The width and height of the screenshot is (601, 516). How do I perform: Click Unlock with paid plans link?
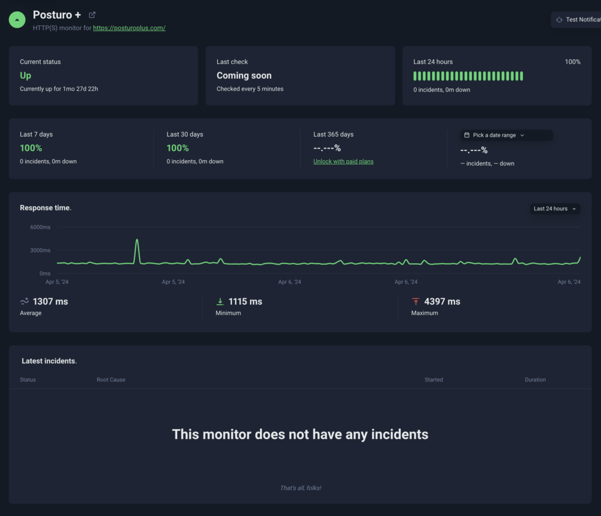click(343, 161)
